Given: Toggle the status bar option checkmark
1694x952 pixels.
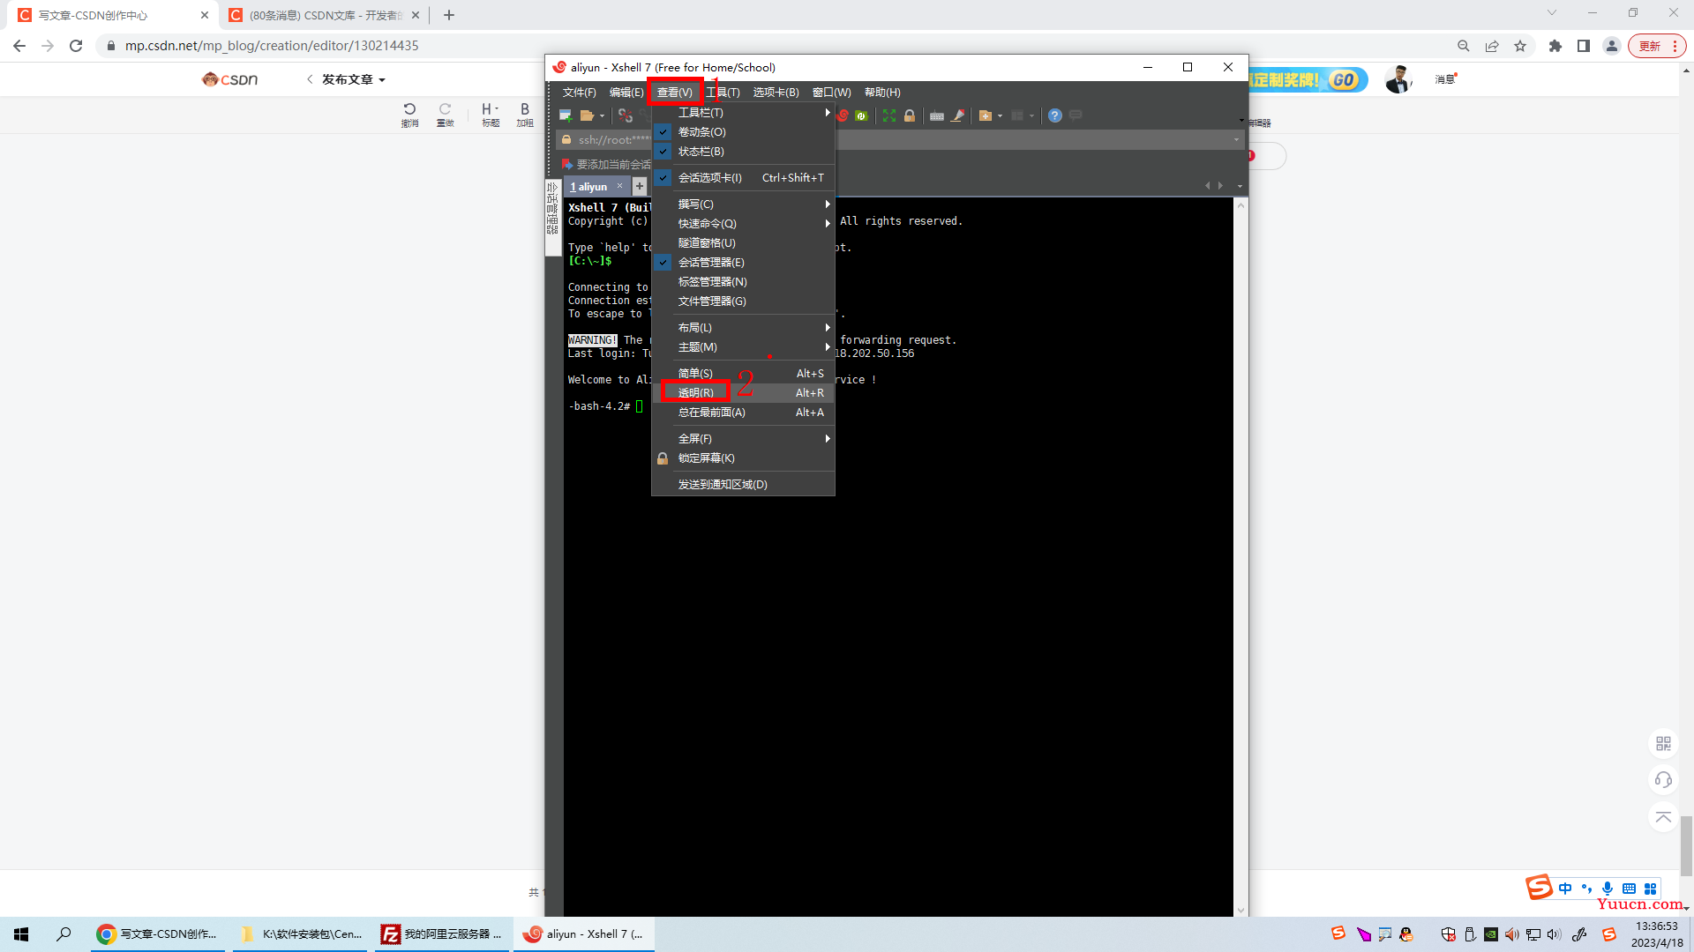Looking at the screenshot, I should tap(744, 152).
